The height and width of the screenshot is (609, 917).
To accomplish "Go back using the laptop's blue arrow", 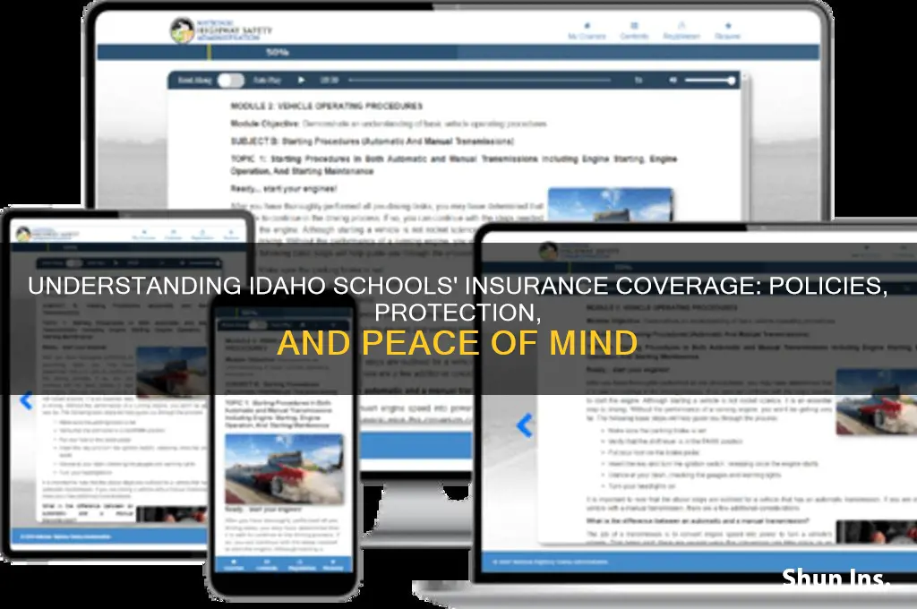I will click(x=525, y=425).
